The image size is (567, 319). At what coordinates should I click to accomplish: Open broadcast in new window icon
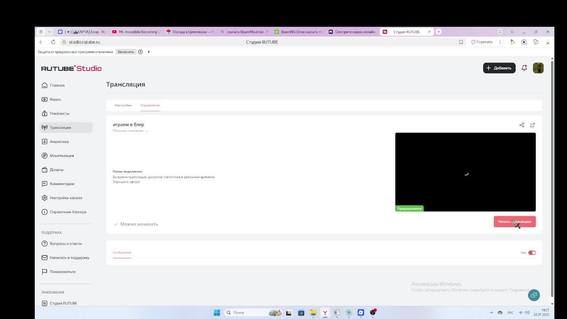coord(532,125)
